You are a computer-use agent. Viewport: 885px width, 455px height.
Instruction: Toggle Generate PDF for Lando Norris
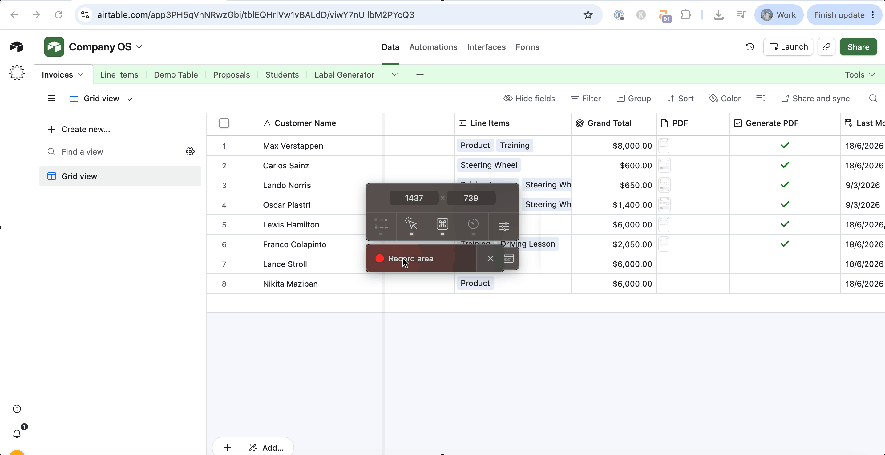785,185
